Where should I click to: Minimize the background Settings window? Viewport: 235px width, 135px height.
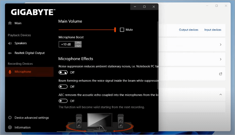tap(207, 6)
